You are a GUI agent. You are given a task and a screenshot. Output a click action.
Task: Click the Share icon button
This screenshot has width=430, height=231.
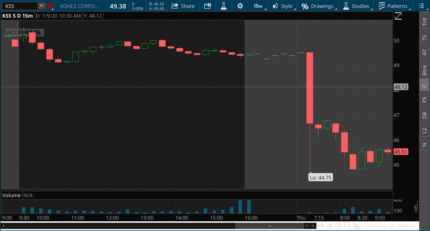coord(183,6)
